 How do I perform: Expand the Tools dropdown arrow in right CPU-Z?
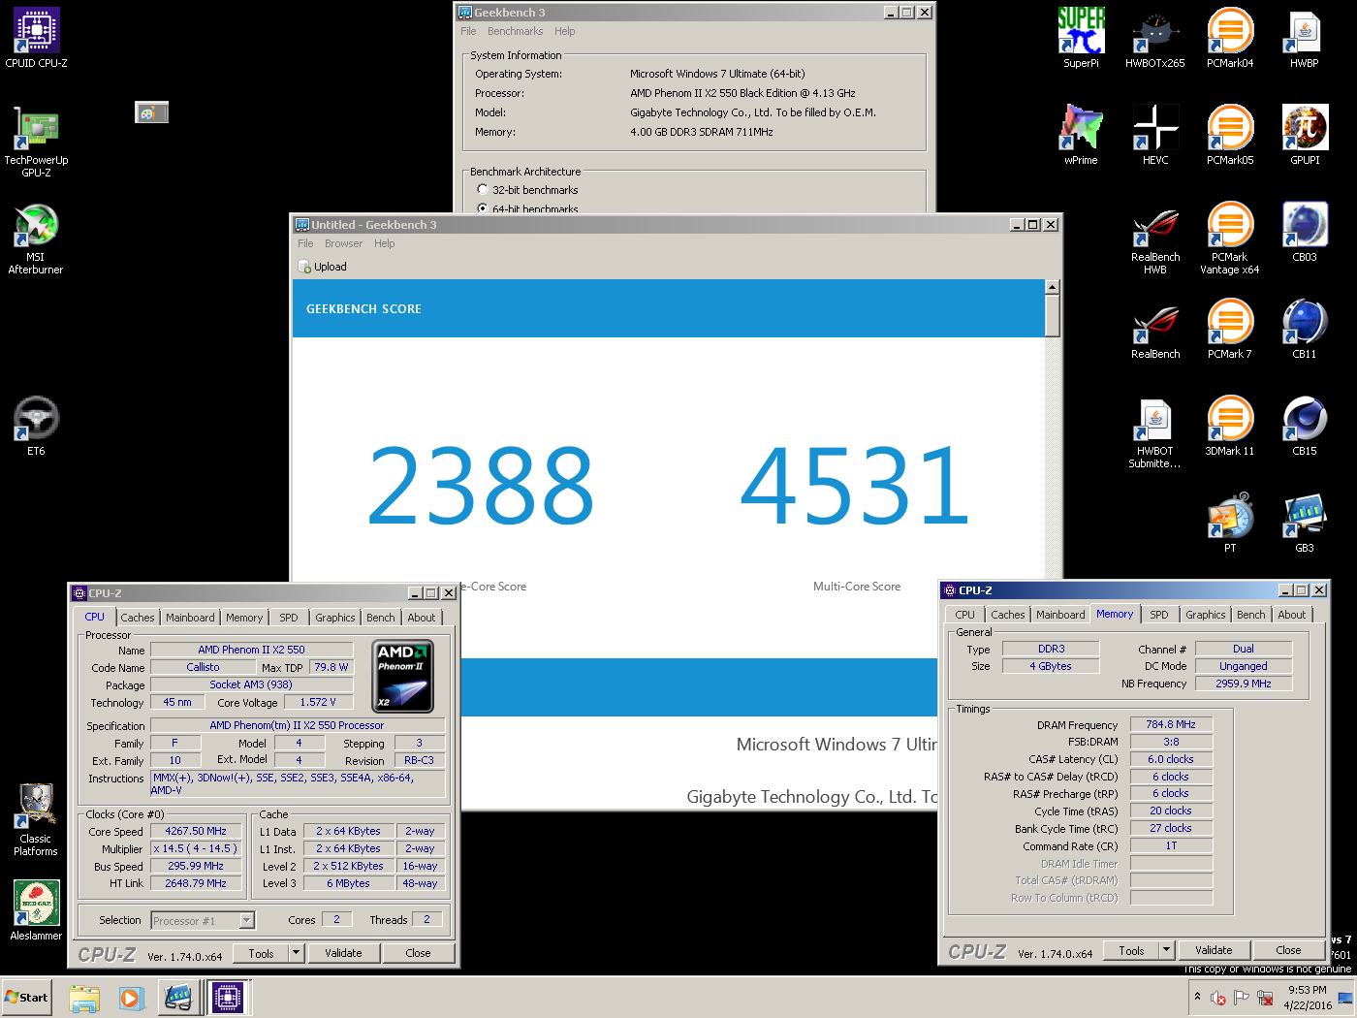tap(1166, 950)
